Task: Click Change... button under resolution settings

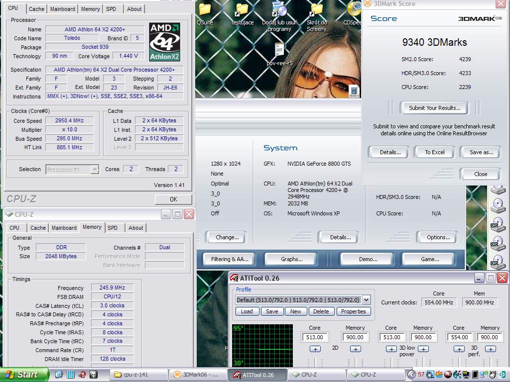Action: pyautogui.click(x=227, y=237)
